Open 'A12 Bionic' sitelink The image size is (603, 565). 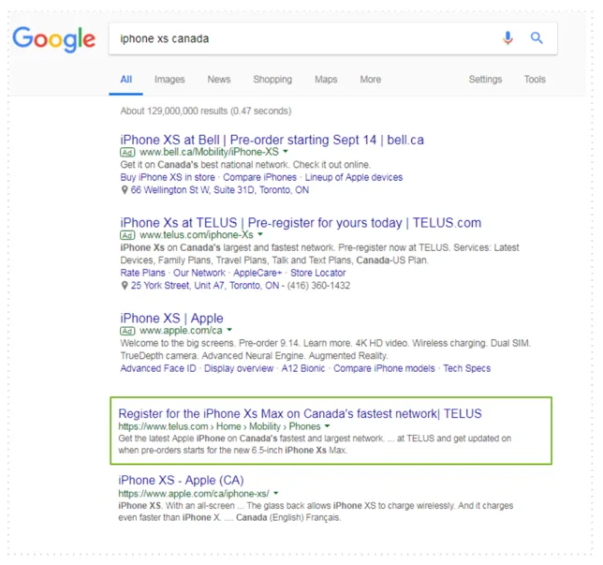click(x=303, y=368)
